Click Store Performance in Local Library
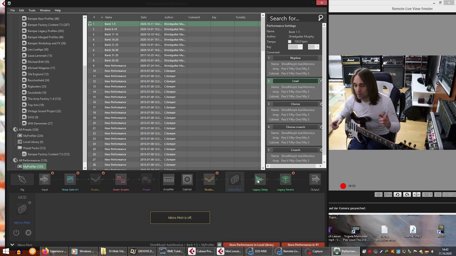The image size is (456, 256). click(252, 245)
